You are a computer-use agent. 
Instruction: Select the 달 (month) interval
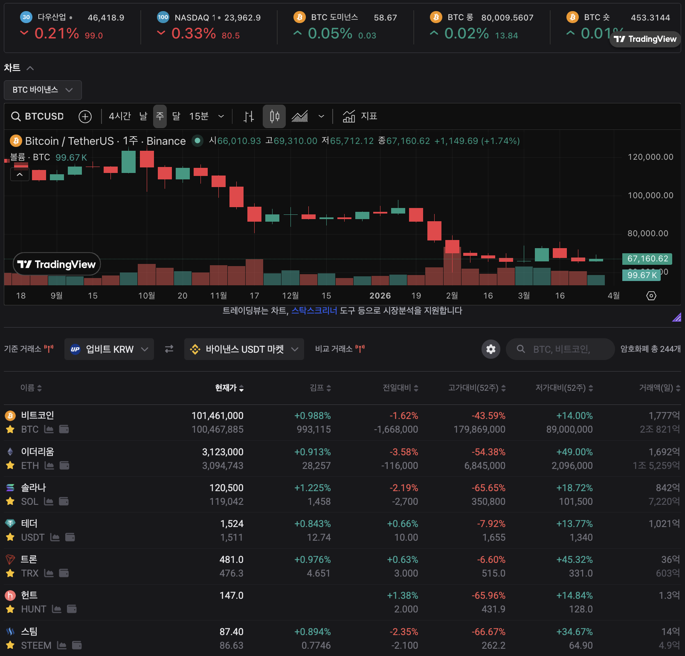(x=176, y=116)
